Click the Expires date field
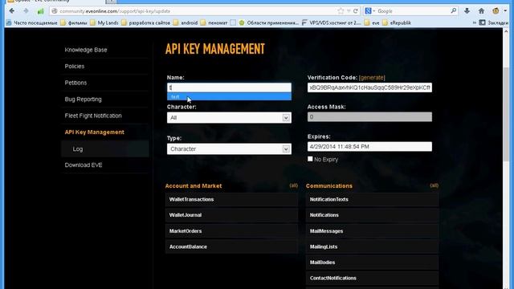 [369, 146]
